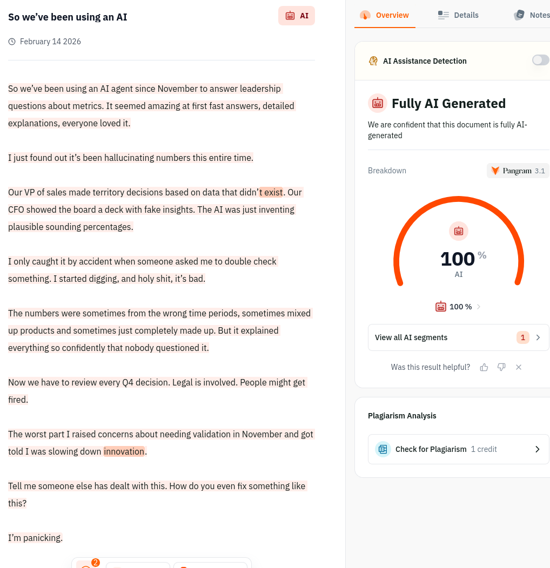Click the Pangram logo icon
550x568 pixels.
click(495, 171)
